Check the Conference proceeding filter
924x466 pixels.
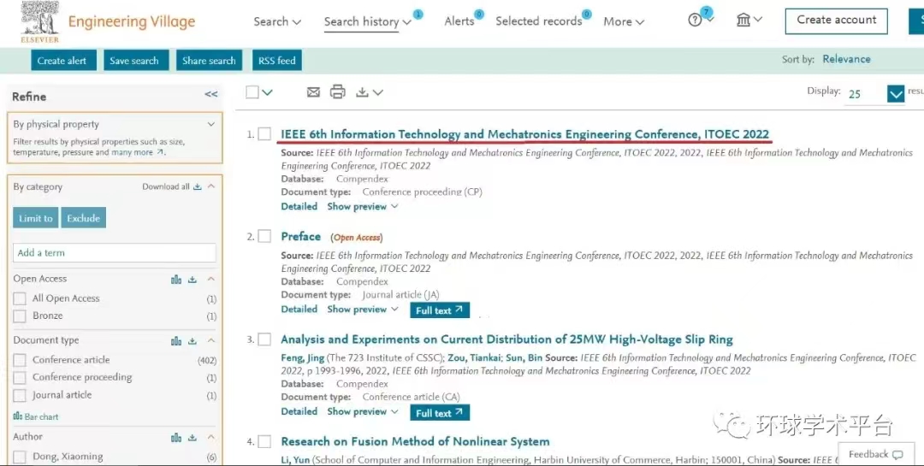(20, 378)
